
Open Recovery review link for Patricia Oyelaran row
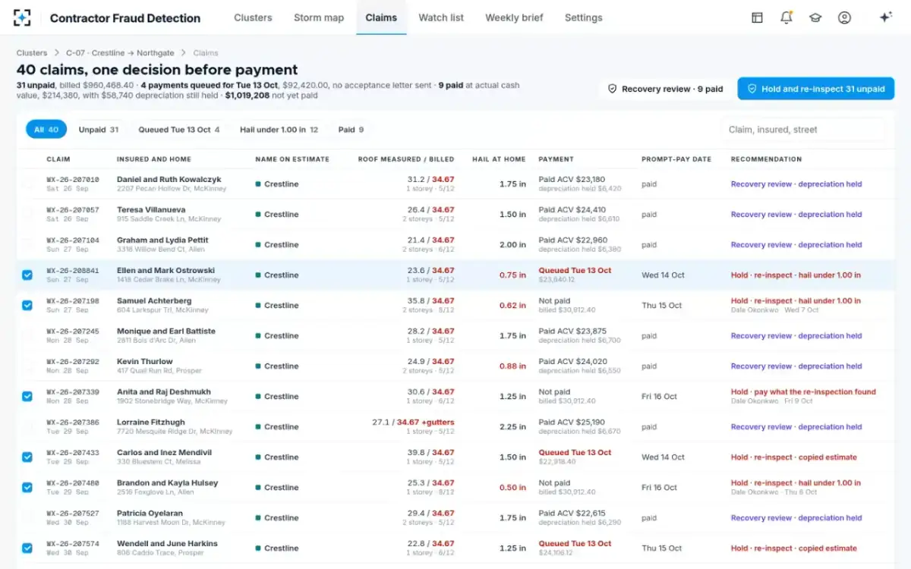pos(796,518)
